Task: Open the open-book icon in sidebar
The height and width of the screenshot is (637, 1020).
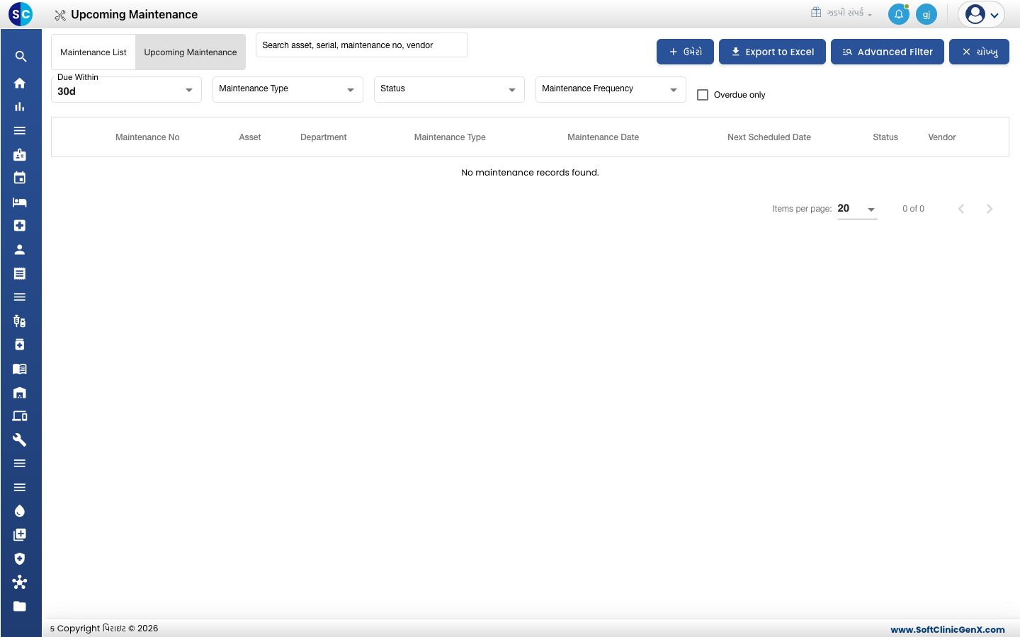Action: coord(20,369)
